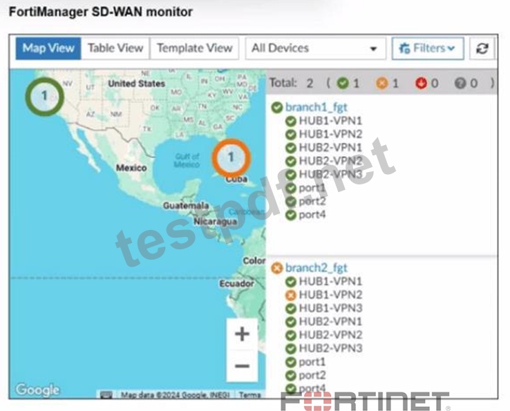Viewport: 510px width, 411px height.
Task: Click the refresh icon button
Action: 482,48
